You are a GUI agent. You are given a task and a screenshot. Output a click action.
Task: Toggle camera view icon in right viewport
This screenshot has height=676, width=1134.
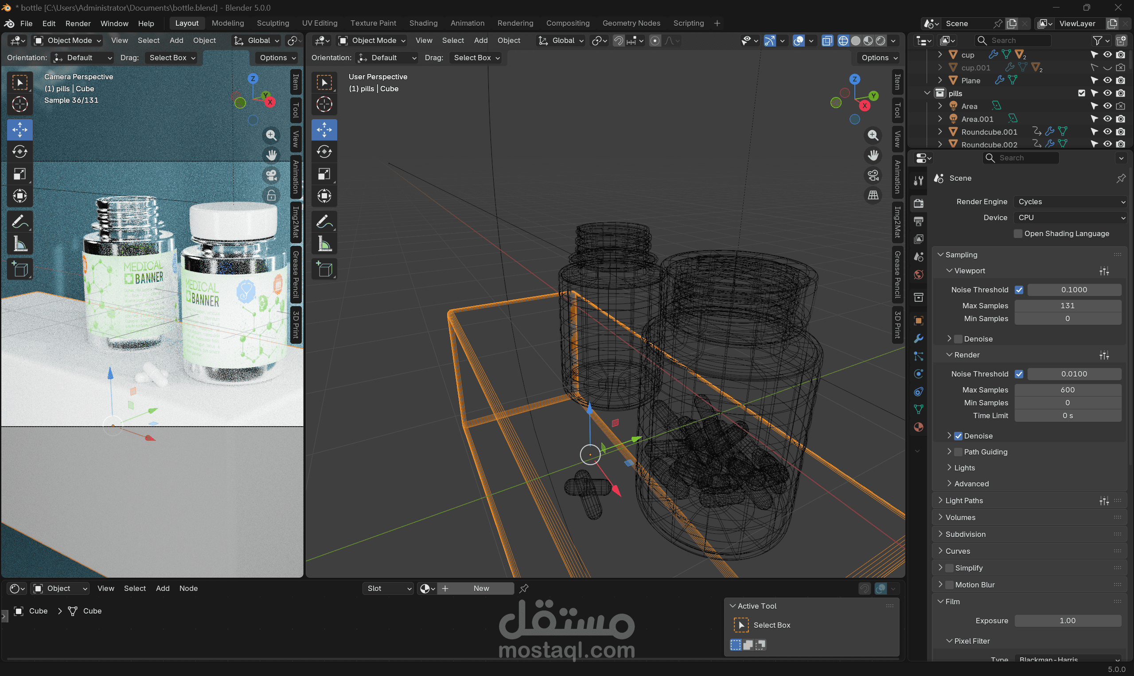pos(873,175)
